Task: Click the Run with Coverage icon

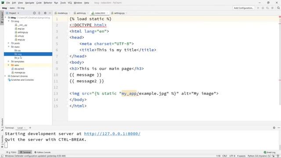Action: 267,8
